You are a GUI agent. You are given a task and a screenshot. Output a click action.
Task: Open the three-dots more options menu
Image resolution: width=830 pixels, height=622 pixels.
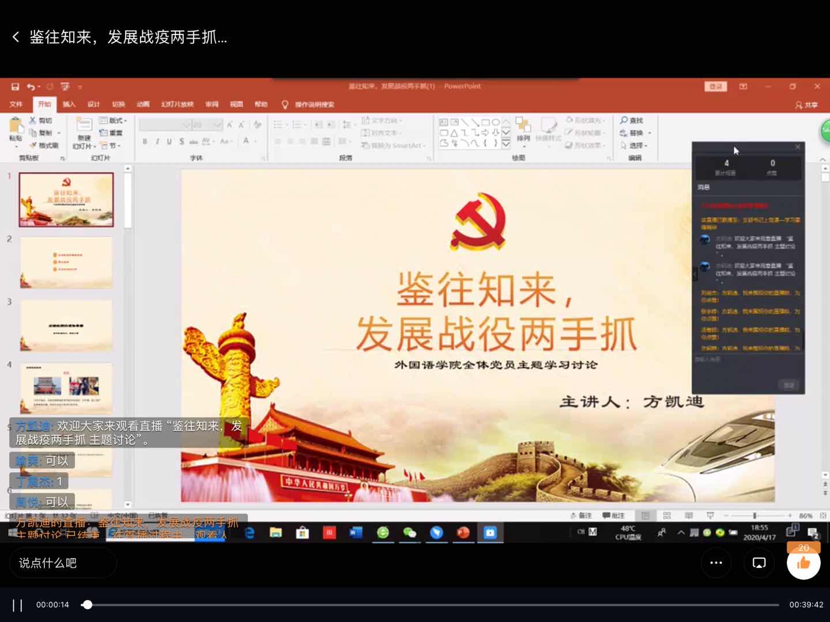pos(716,563)
